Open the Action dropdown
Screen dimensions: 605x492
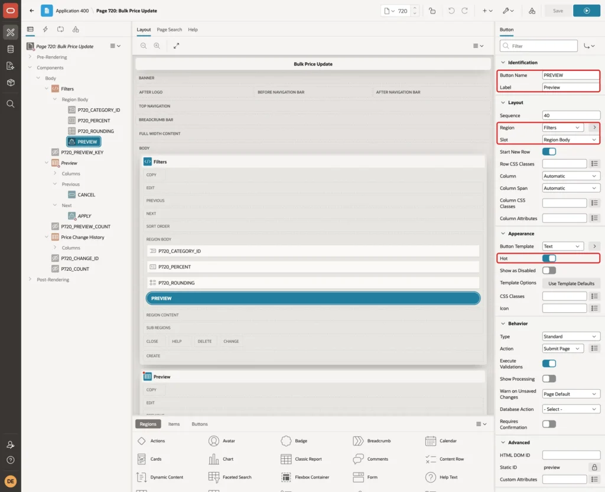pyautogui.click(x=563, y=348)
